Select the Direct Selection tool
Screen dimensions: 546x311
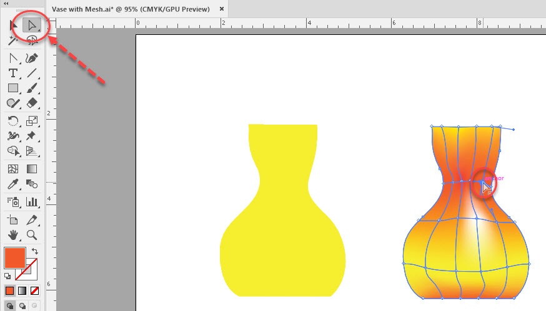point(31,26)
